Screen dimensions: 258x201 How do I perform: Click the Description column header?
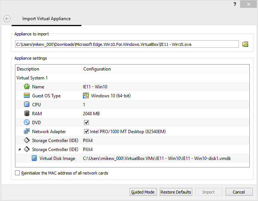(49, 69)
